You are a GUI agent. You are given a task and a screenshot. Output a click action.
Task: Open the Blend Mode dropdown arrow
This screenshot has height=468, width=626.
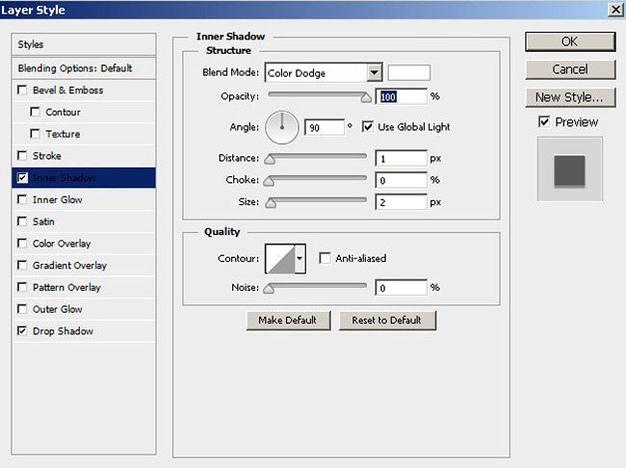pyautogui.click(x=374, y=72)
